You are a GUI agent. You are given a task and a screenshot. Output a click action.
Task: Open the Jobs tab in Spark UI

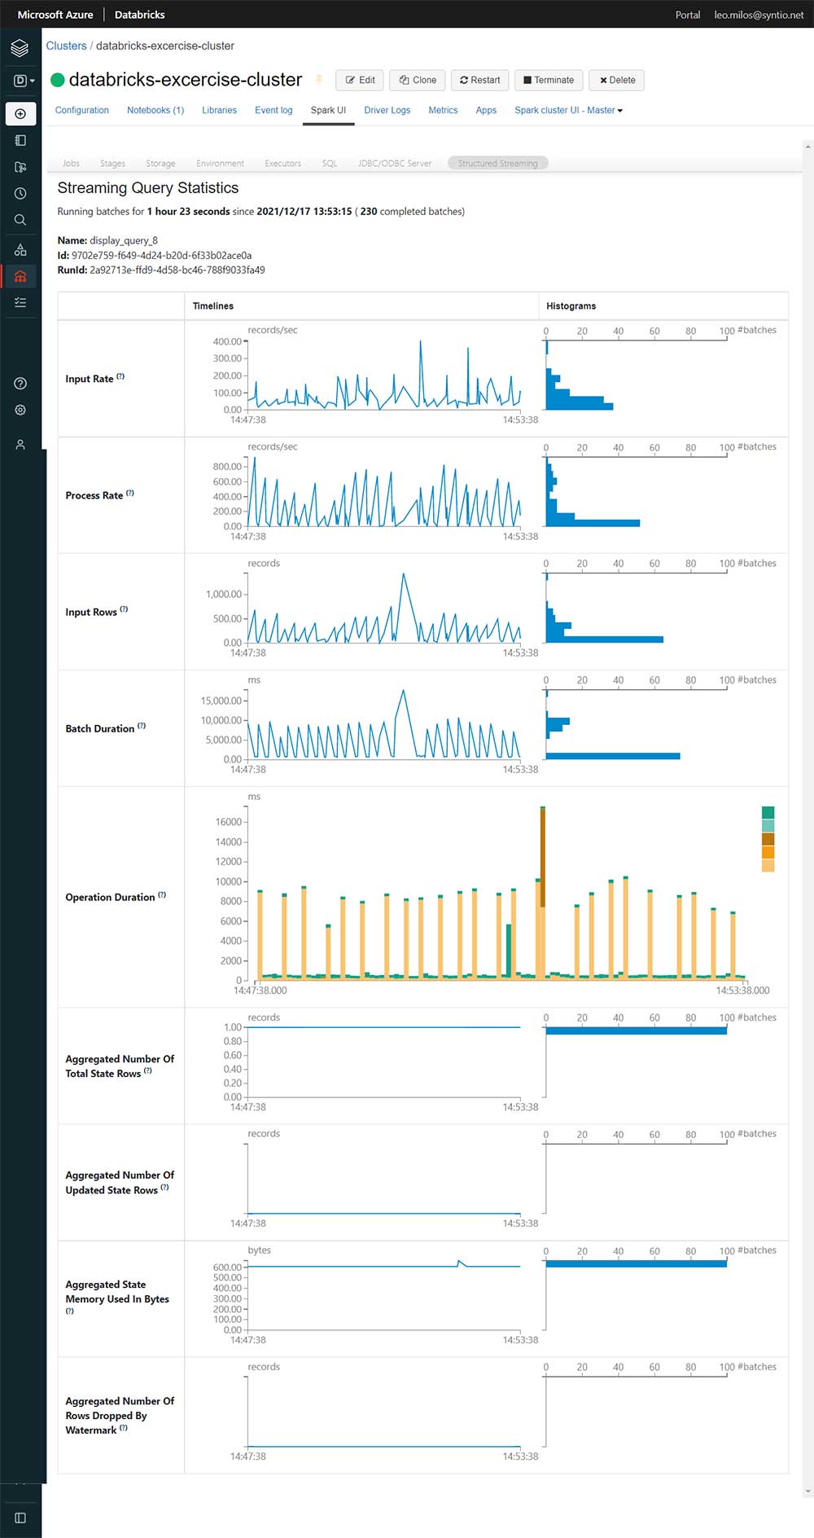72,163
